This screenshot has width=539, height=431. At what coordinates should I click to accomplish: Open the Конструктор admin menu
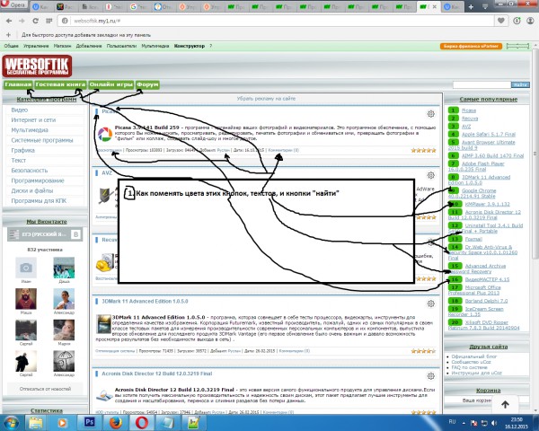189,46
